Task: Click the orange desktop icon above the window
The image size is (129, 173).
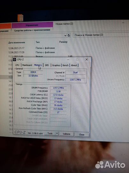Action: click(x=20, y=18)
